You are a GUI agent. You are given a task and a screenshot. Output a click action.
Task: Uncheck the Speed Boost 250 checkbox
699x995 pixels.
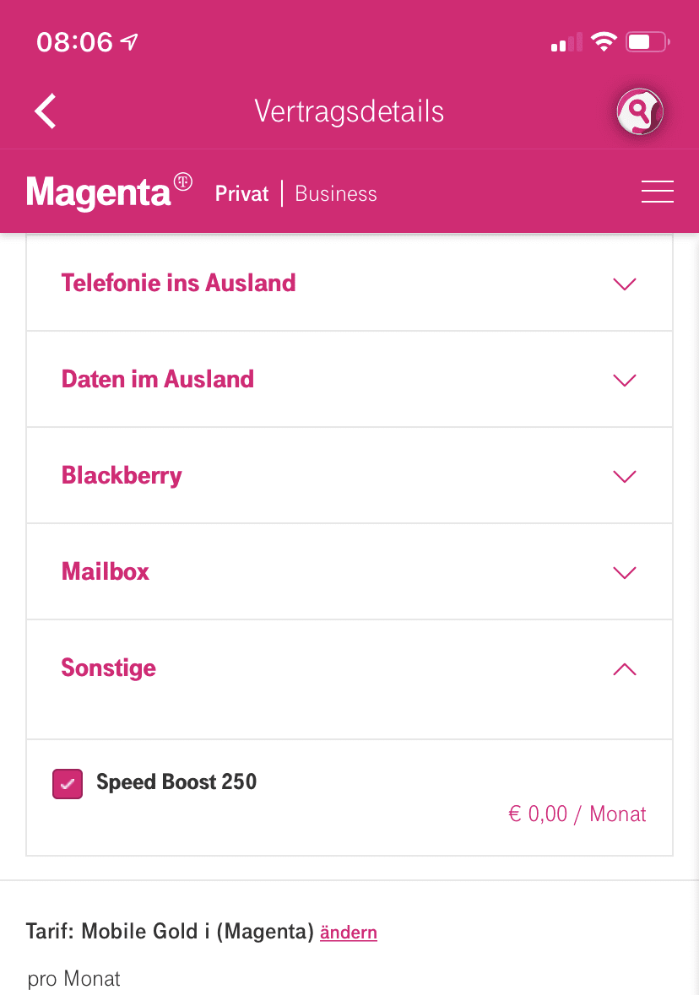[x=68, y=784]
